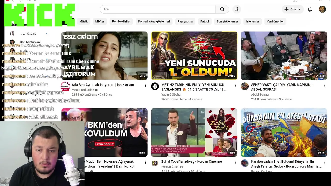Select the Mix'ler filter chip
Image resolution: width=331 pixels, height=186 pixels.
[100, 21]
